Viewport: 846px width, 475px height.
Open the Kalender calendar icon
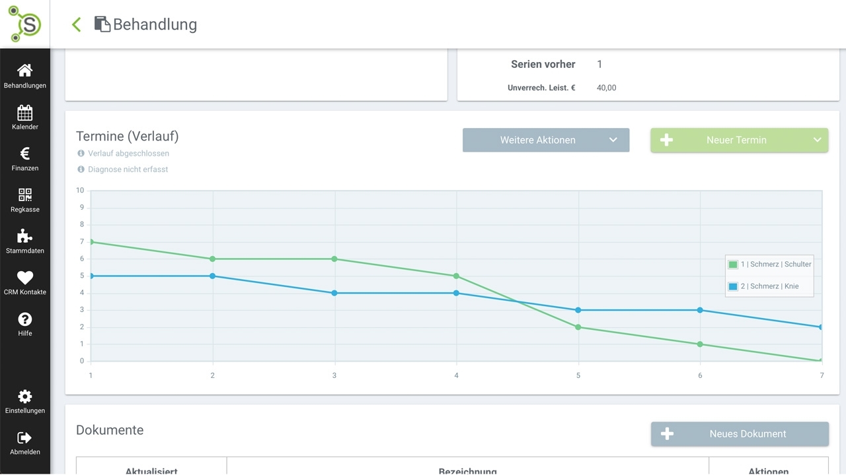24,112
